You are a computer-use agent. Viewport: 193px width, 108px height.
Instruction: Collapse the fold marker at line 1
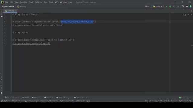(11, 15)
